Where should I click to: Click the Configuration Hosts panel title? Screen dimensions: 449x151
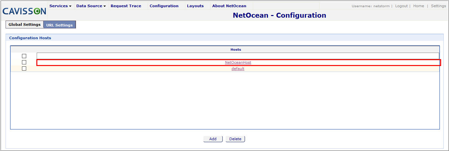30,38
